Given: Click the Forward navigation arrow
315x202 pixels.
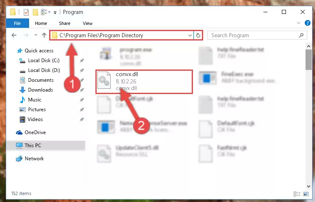Looking at the screenshot, I should coord(26,35).
